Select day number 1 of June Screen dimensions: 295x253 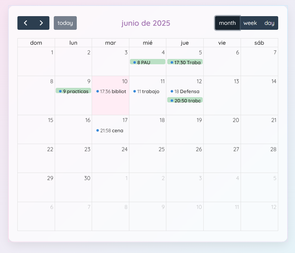[x=52, y=52]
